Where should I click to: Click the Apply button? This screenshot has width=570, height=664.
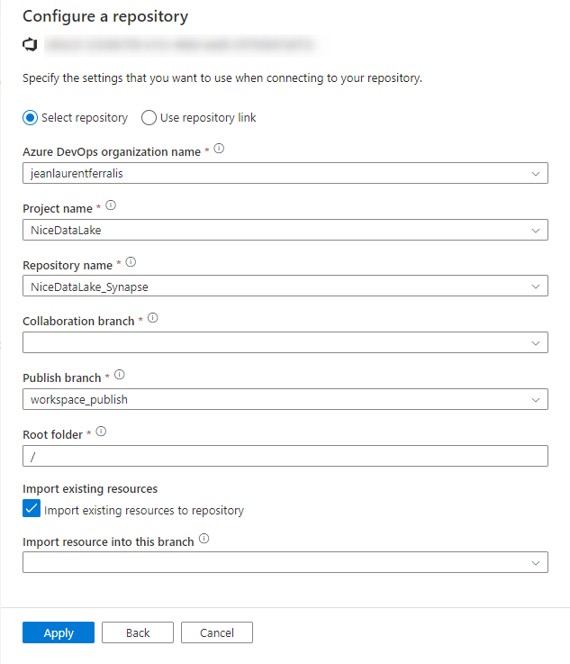59,632
